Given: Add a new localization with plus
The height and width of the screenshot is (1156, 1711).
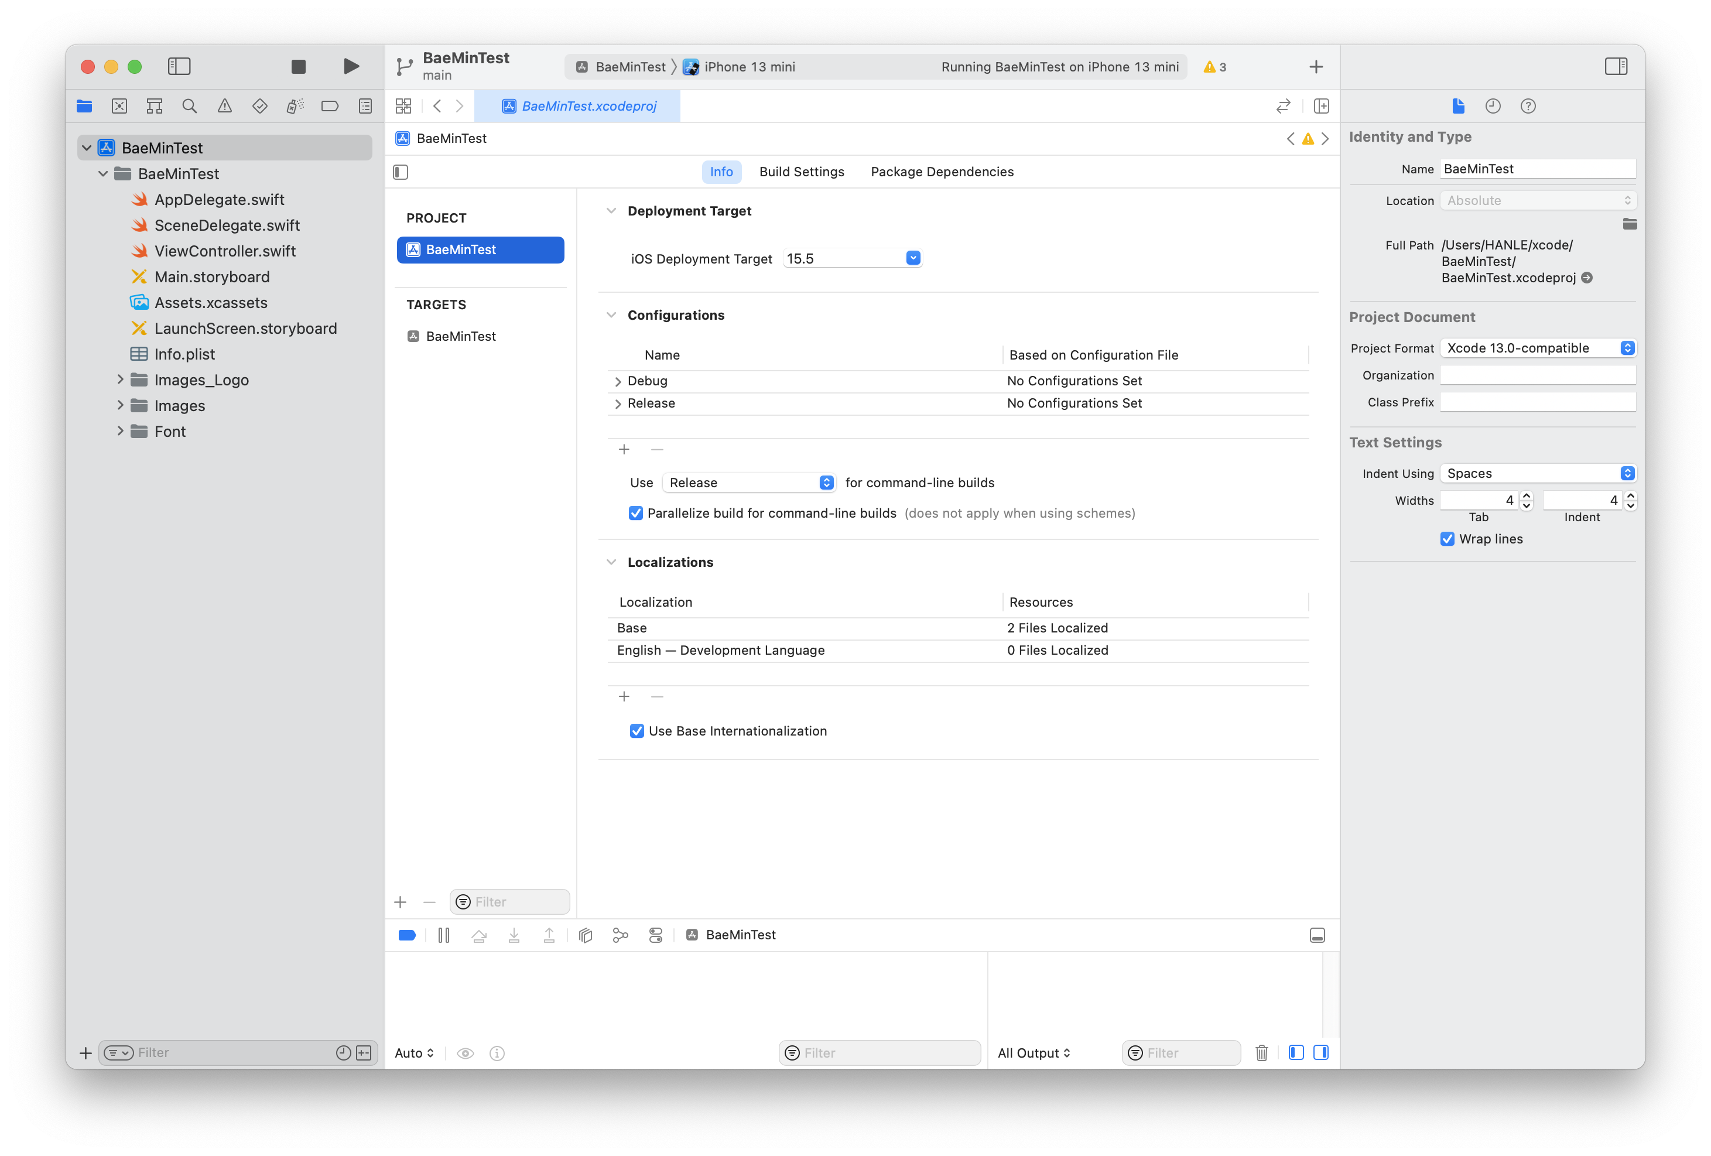Looking at the screenshot, I should (624, 696).
